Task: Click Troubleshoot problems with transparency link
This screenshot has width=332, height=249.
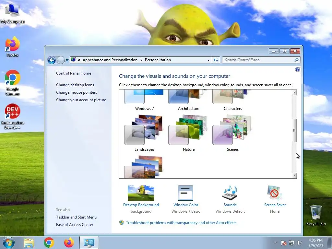Action: click(x=181, y=223)
